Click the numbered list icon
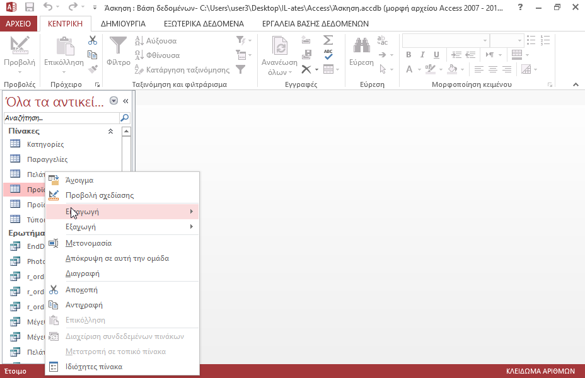The image size is (585, 378). (545, 40)
